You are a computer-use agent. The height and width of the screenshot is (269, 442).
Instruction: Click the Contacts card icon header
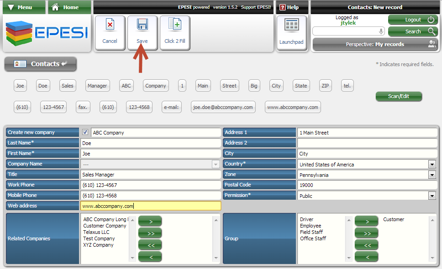tap(20, 64)
